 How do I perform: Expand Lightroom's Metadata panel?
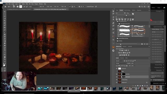(x=163, y=70)
